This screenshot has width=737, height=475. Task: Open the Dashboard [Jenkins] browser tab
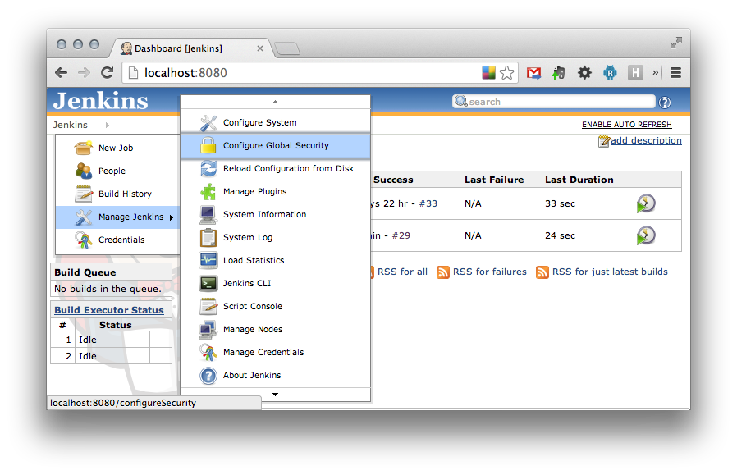click(x=190, y=48)
